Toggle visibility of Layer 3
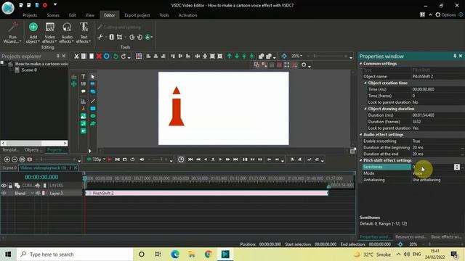 pos(4,194)
